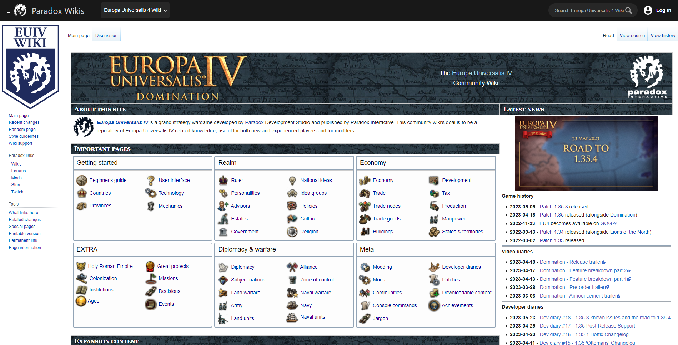This screenshot has width=678, height=345.
Task: Open the Printable version sidebar link
Action: point(25,234)
